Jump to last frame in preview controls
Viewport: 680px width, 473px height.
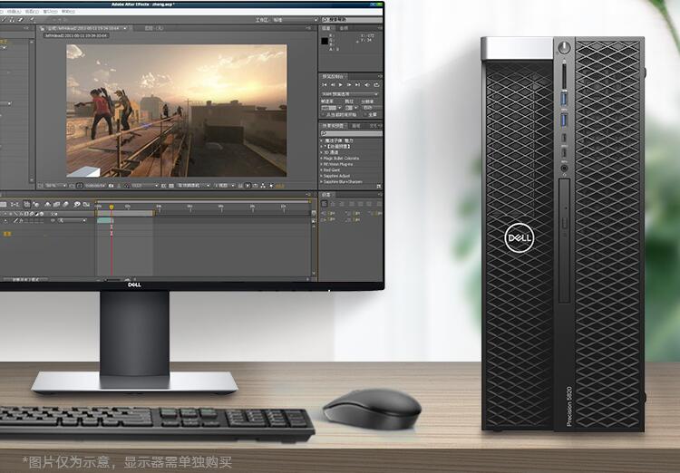tap(355, 85)
